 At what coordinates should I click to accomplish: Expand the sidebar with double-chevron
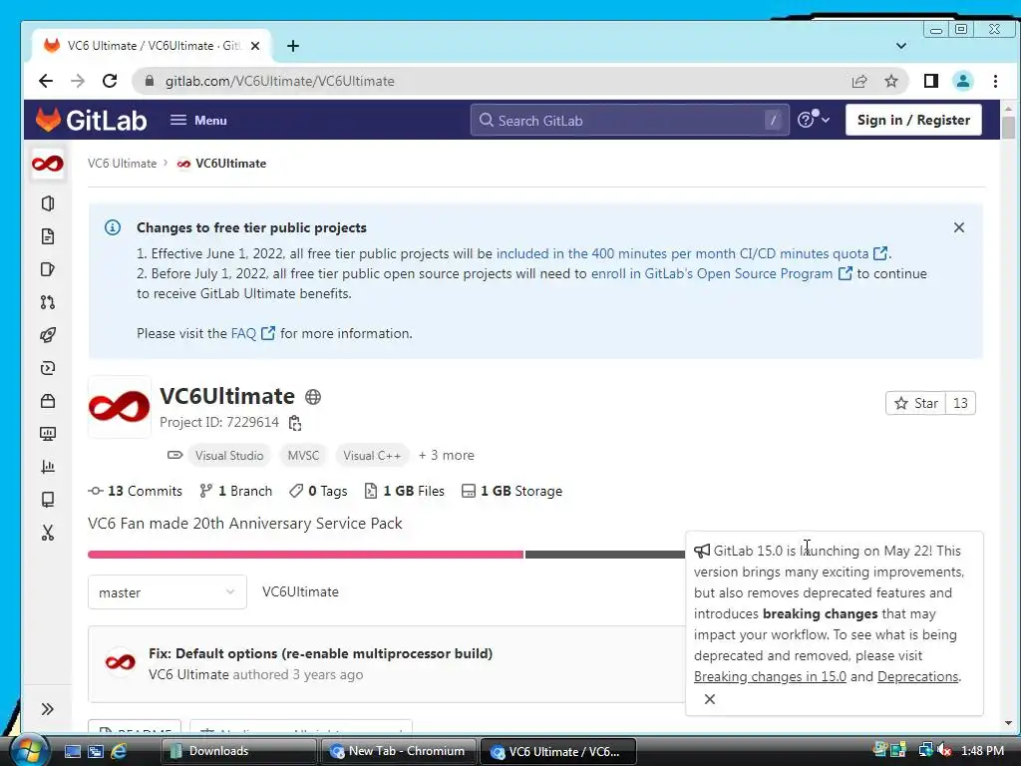coord(48,709)
